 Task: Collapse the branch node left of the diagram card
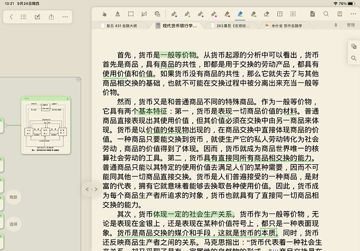(x=6, y=125)
